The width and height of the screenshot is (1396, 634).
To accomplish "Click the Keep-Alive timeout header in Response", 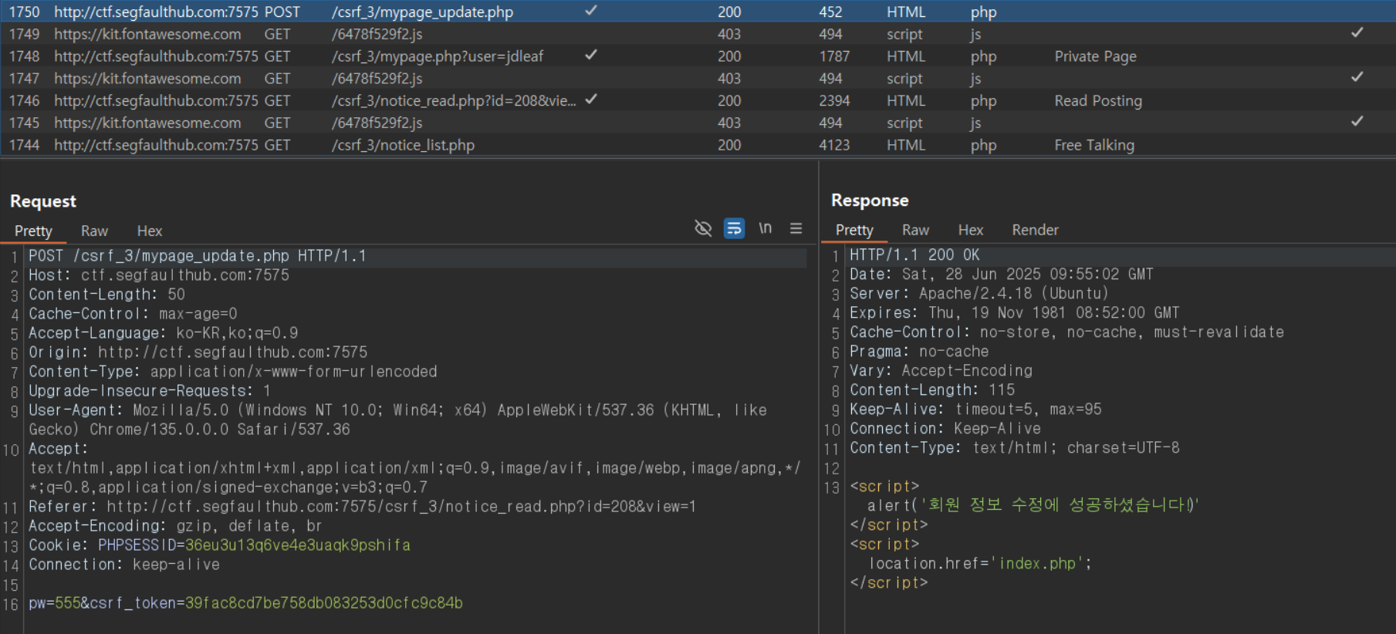I will point(976,410).
